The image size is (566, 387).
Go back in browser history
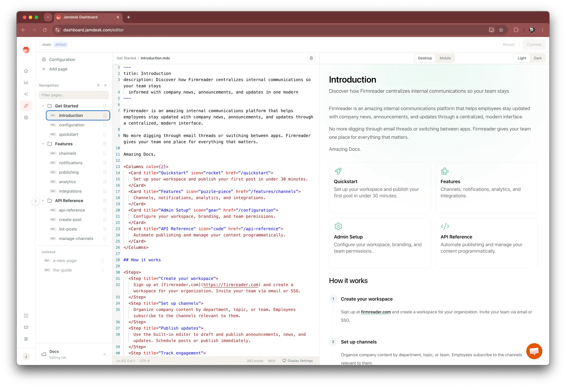(23, 30)
